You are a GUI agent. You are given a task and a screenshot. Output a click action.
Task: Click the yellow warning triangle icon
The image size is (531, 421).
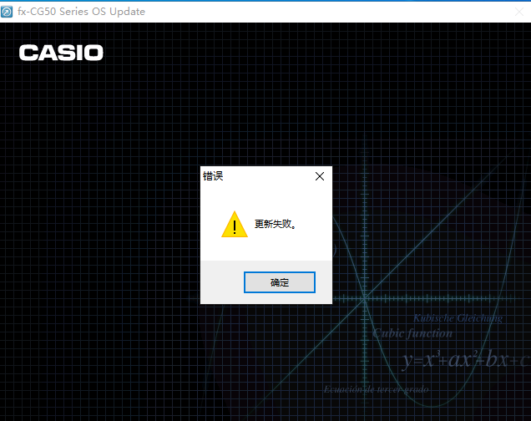tap(235, 224)
